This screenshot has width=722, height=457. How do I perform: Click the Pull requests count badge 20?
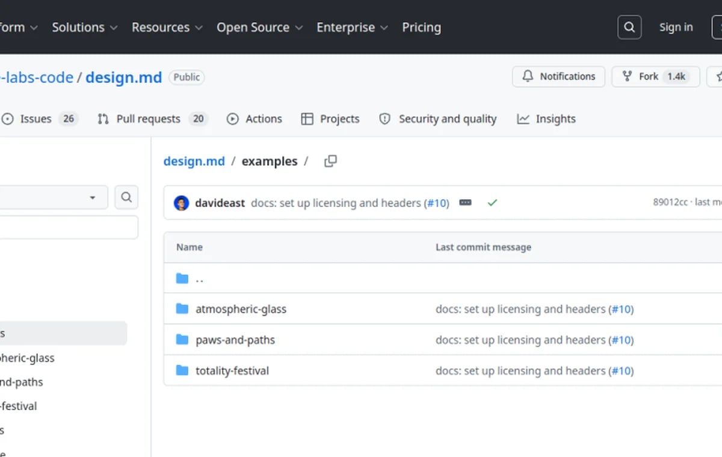click(x=199, y=119)
